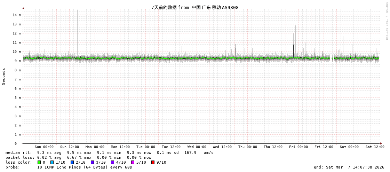The image size is (390, 172).
Task: Click the 'Tue 12:00' time axis label
Action: tap(171, 147)
